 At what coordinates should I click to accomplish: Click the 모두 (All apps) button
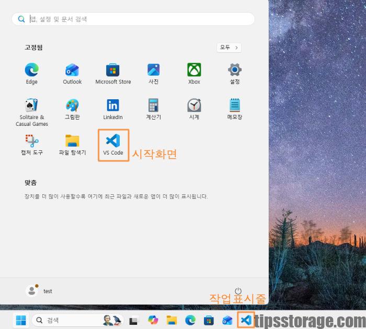click(x=229, y=48)
